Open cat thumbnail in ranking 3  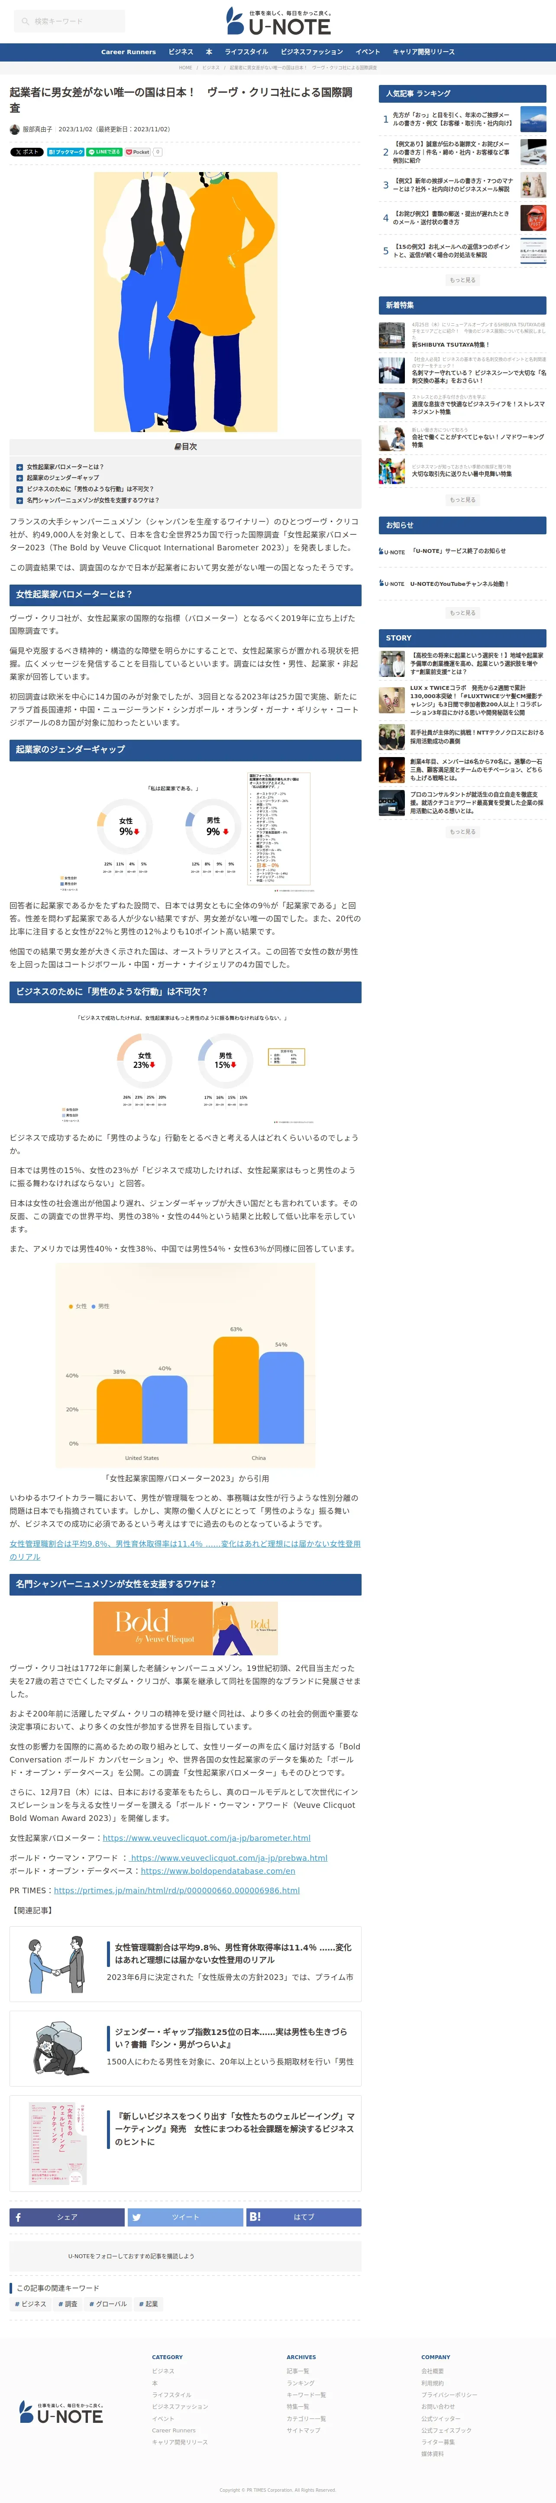tap(533, 185)
